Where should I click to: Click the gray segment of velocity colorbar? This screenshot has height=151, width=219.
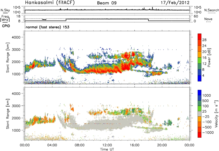click(x=200, y=114)
